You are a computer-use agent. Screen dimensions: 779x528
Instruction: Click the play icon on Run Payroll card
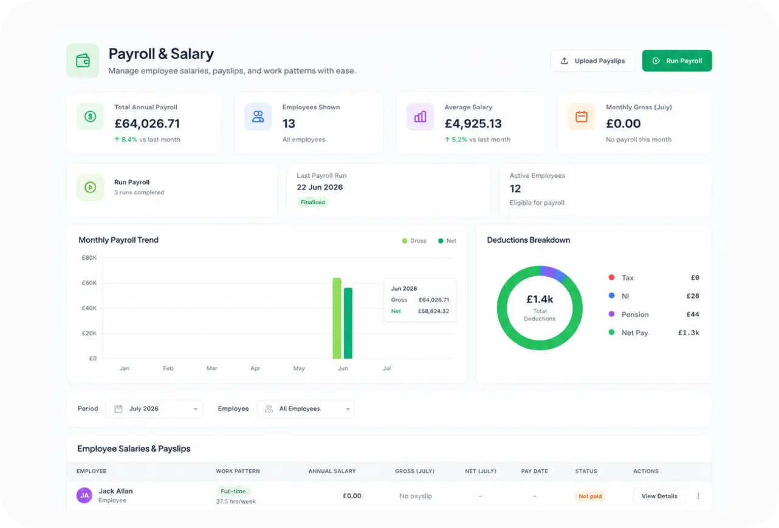click(90, 188)
